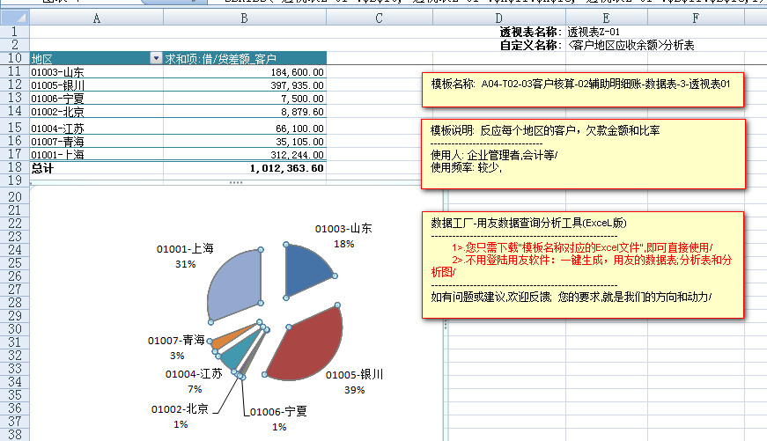Click the 01005-银川 pie slice
This screenshot has width=767, height=441.
pyautogui.click(x=304, y=346)
